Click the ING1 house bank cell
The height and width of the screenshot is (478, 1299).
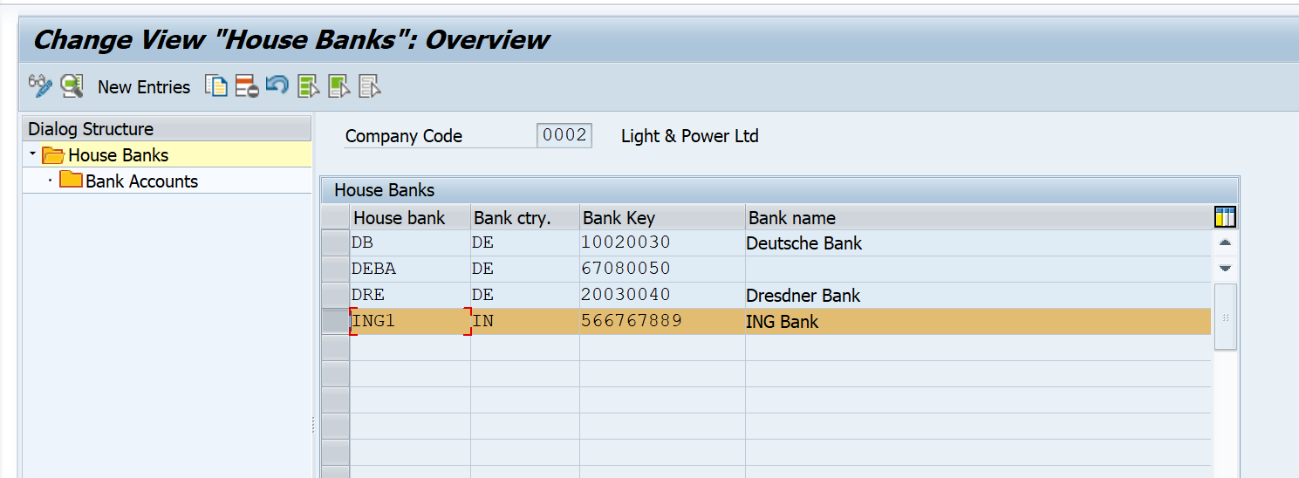pos(410,321)
